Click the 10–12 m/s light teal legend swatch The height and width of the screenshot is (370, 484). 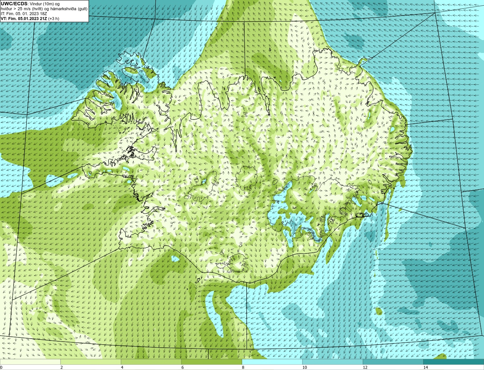pyautogui.click(x=333, y=362)
